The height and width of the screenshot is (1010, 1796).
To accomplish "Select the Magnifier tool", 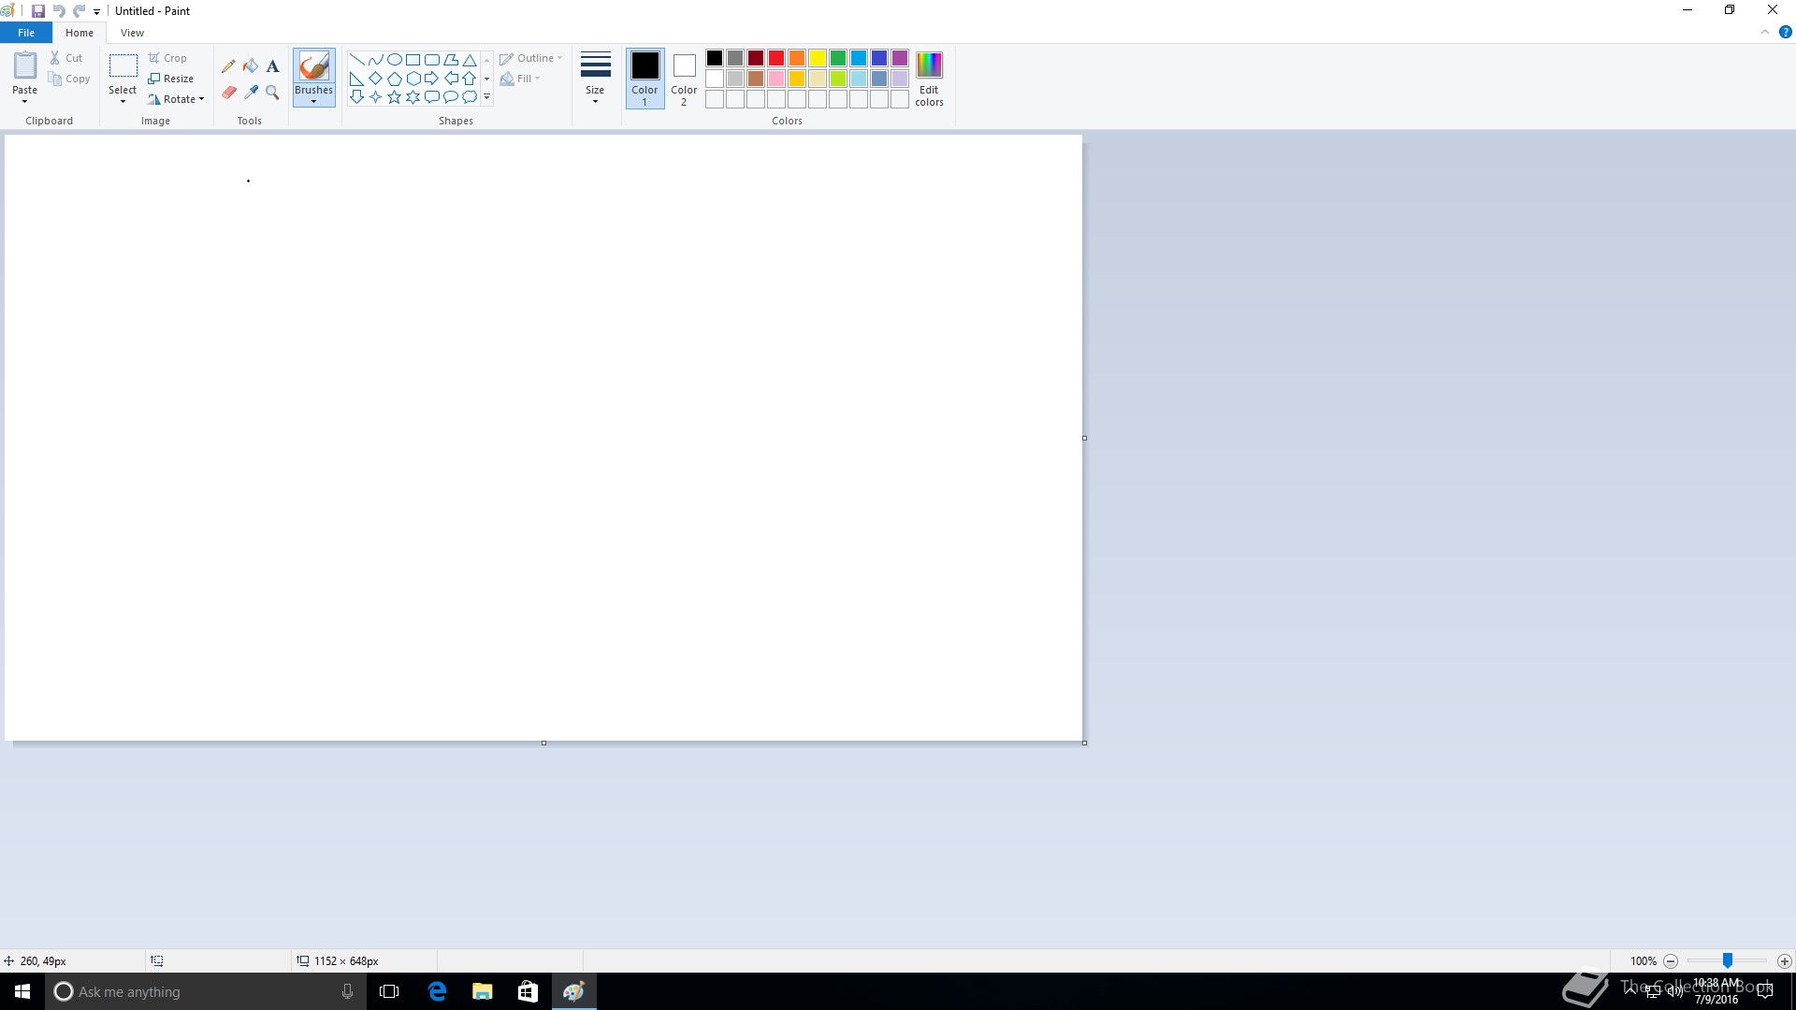I will tap(272, 93).
